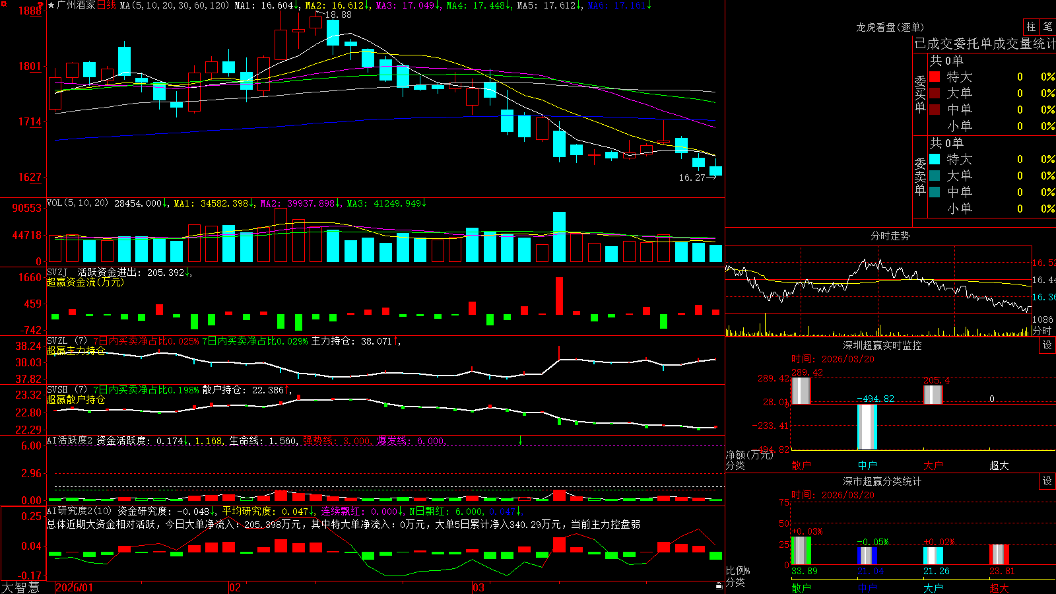Click the -494.82 中户 net amount bar
Viewport: 1056px width, 594px height.
[867, 427]
